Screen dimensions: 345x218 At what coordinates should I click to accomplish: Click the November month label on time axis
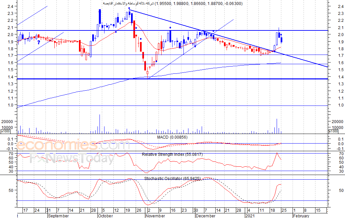click(155, 216)
